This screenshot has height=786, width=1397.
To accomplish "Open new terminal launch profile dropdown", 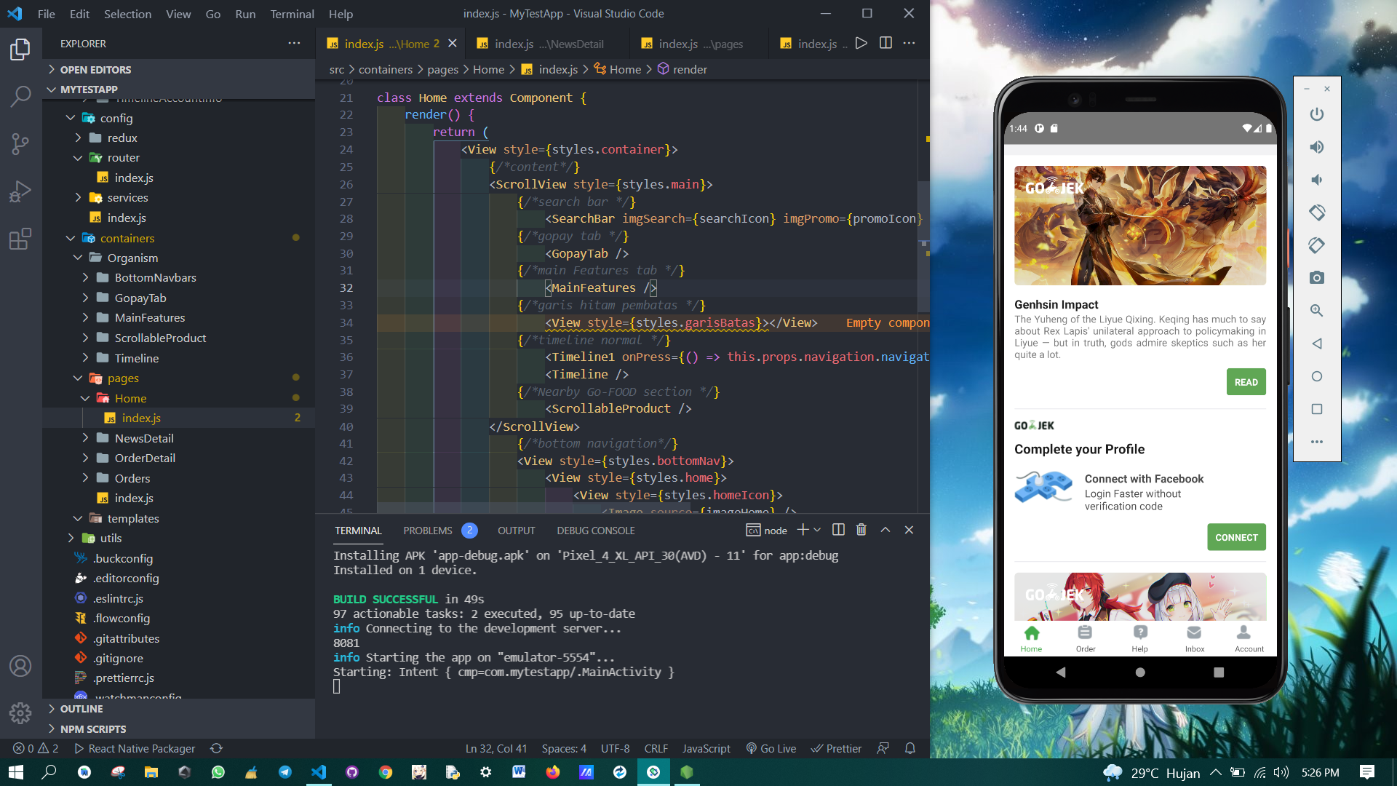I will (x=817, y=530).
